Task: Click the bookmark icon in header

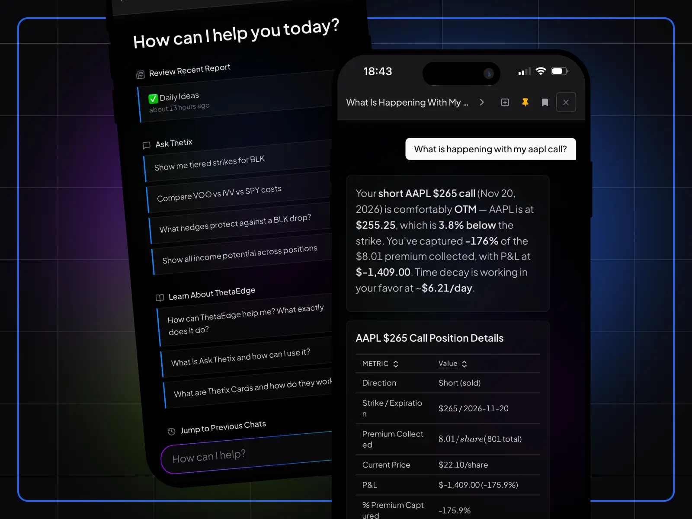Action: coord(545,103)
